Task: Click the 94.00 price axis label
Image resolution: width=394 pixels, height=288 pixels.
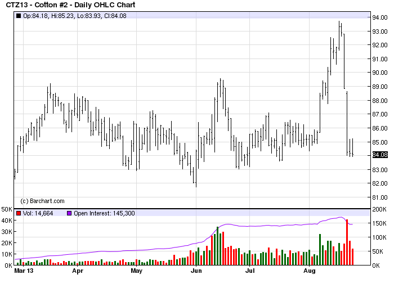Action: (380, 17)
